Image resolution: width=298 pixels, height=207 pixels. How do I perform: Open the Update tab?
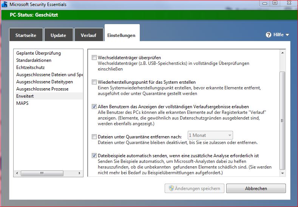[59, 35]
